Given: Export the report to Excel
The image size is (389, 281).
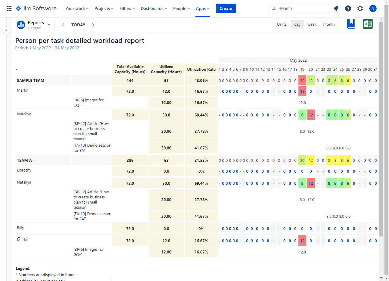Looking at the screenshot, I should [367, 24].
